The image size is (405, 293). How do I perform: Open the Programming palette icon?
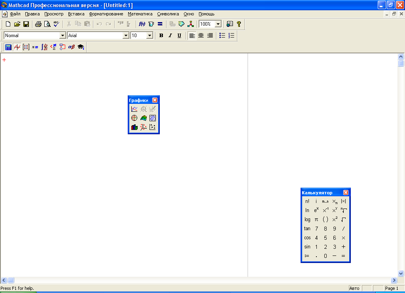(62, 47)
